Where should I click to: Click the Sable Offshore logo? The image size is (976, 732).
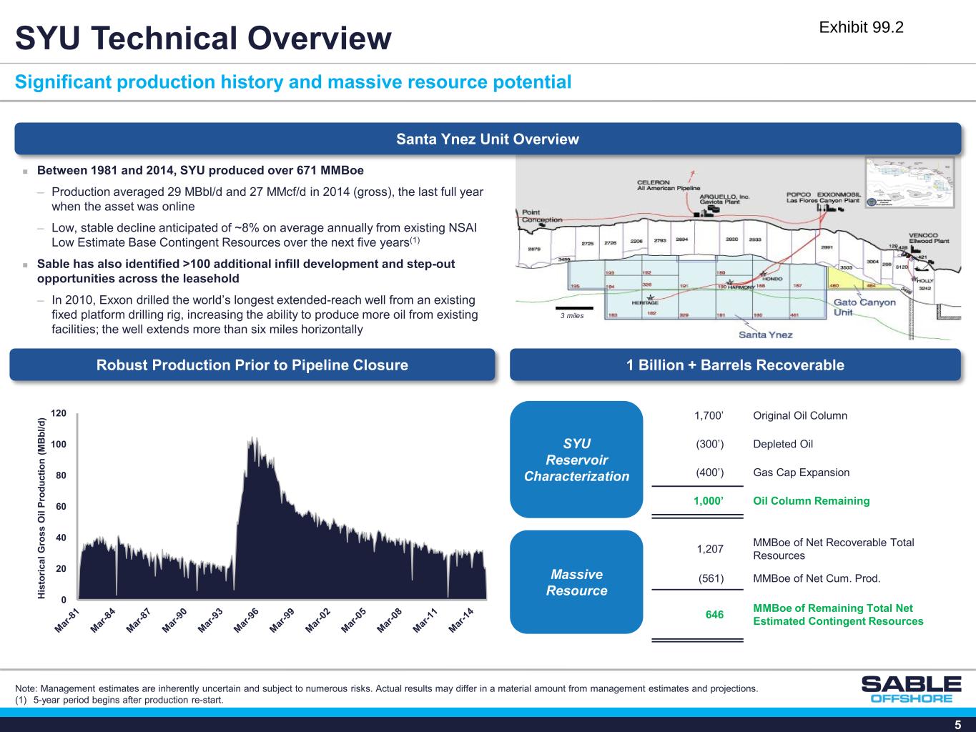pyautogui.click(x=911, y=689)
